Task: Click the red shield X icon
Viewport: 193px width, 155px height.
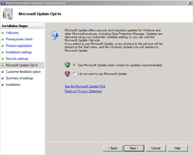Action: (x=67, y=74)
